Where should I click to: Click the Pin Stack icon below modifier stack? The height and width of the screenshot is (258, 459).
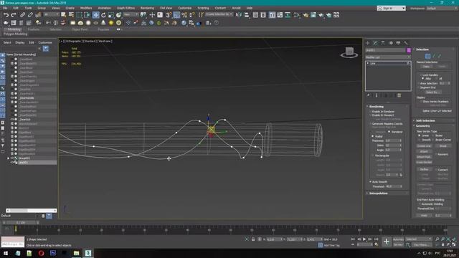[369, 95]
